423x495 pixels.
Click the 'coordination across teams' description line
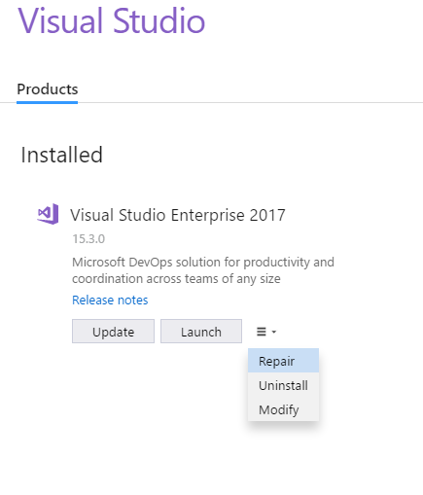tap(176, 278)
